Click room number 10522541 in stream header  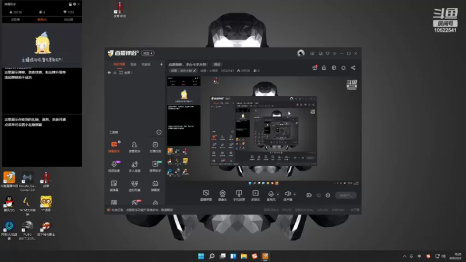tap(227, 70)
